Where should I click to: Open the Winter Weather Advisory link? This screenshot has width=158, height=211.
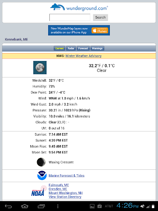tap(84, 56)
